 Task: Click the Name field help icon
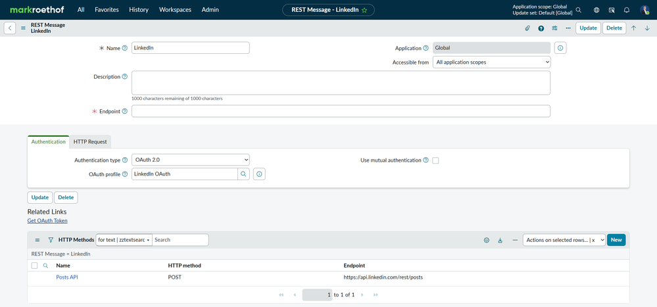(x=124, y=48)
